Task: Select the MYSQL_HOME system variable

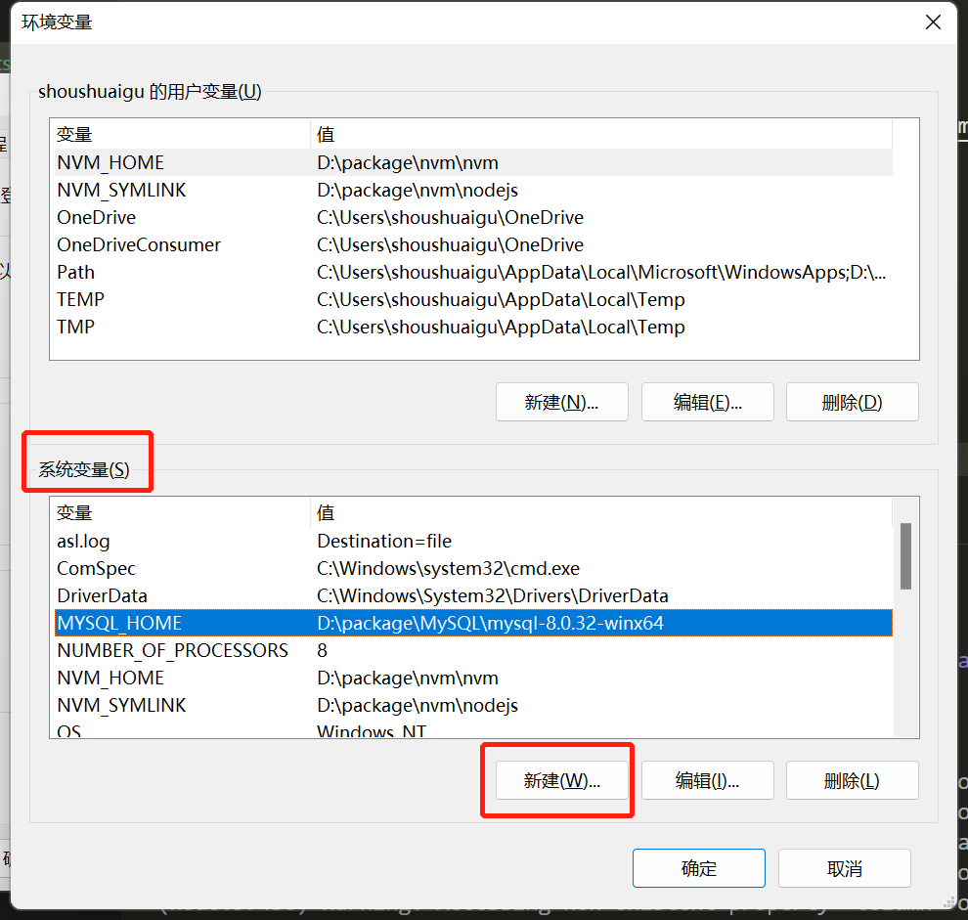Action: (x=119, y=623)
